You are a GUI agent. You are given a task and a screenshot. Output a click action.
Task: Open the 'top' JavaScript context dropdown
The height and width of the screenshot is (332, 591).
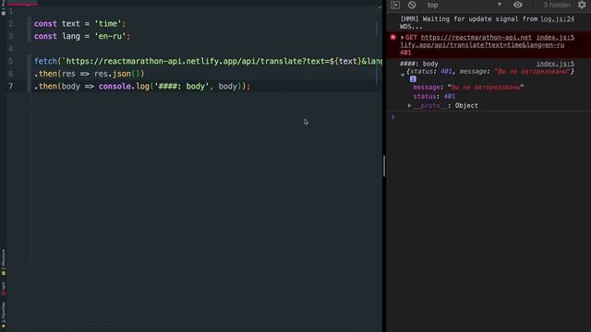(464, 5)
